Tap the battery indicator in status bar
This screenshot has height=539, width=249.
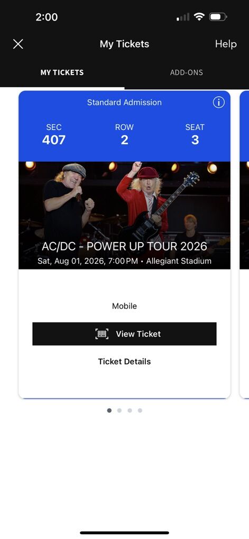point(218,16)
